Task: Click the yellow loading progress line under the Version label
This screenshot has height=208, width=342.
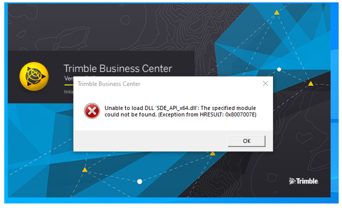Action: tap(69, 85)
